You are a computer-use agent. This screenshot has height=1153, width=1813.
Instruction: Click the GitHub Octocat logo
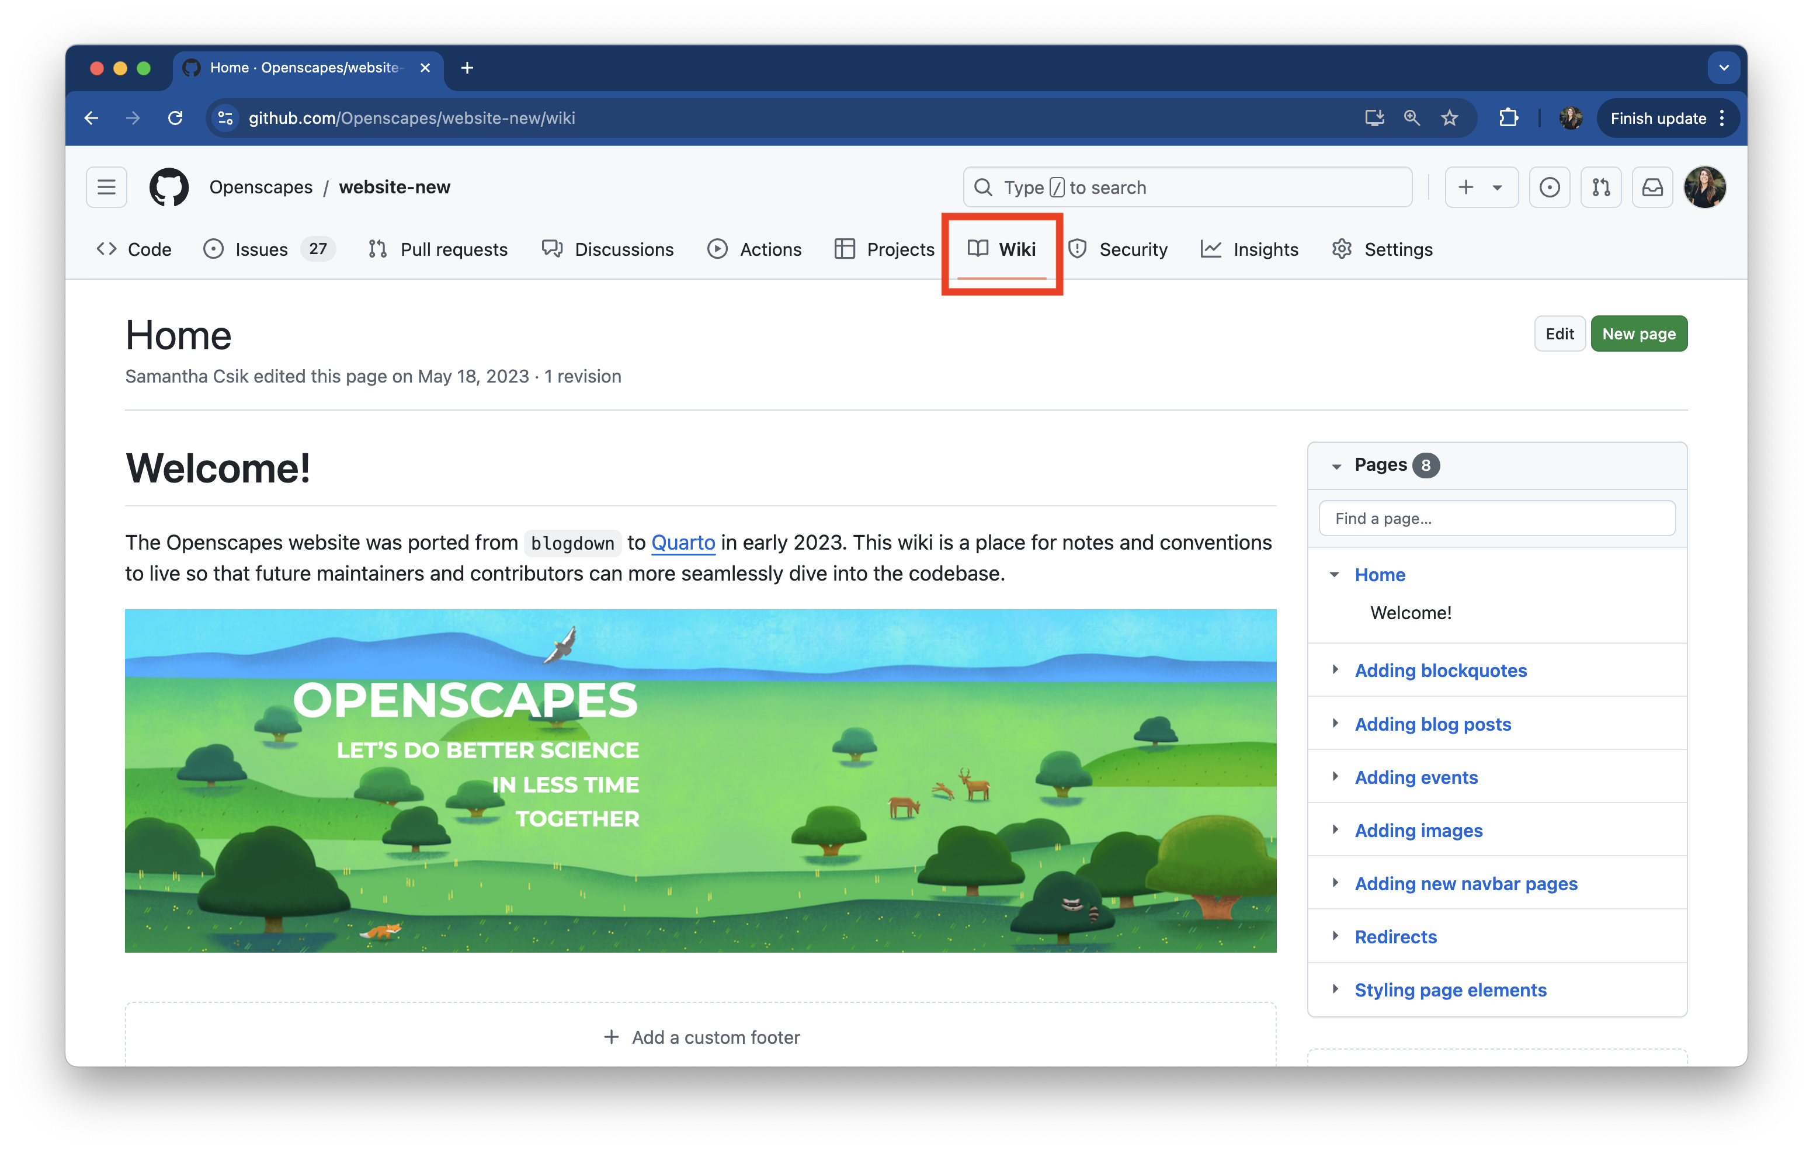tap(169, 187)
